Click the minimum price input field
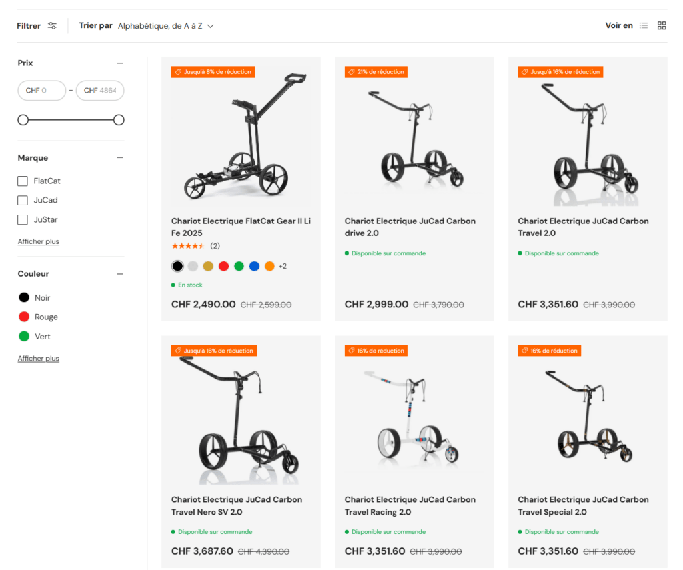Screen dimensions: 683x570 pyautogui.click(x=42, y=91)
